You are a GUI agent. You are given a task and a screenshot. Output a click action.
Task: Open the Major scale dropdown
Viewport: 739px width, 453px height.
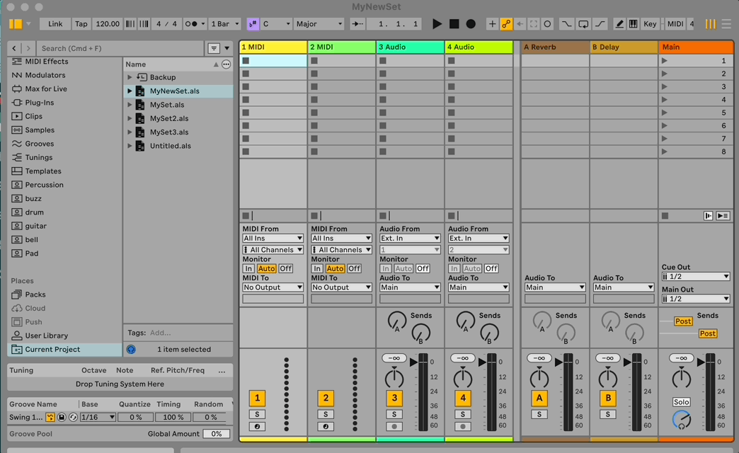[319, 24]
